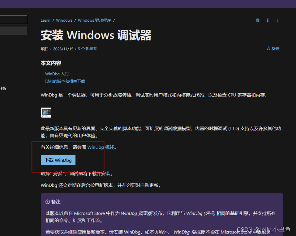Click the 反馈 feedback button
This screenshot has width=296, height=236.
coord(273,49)
